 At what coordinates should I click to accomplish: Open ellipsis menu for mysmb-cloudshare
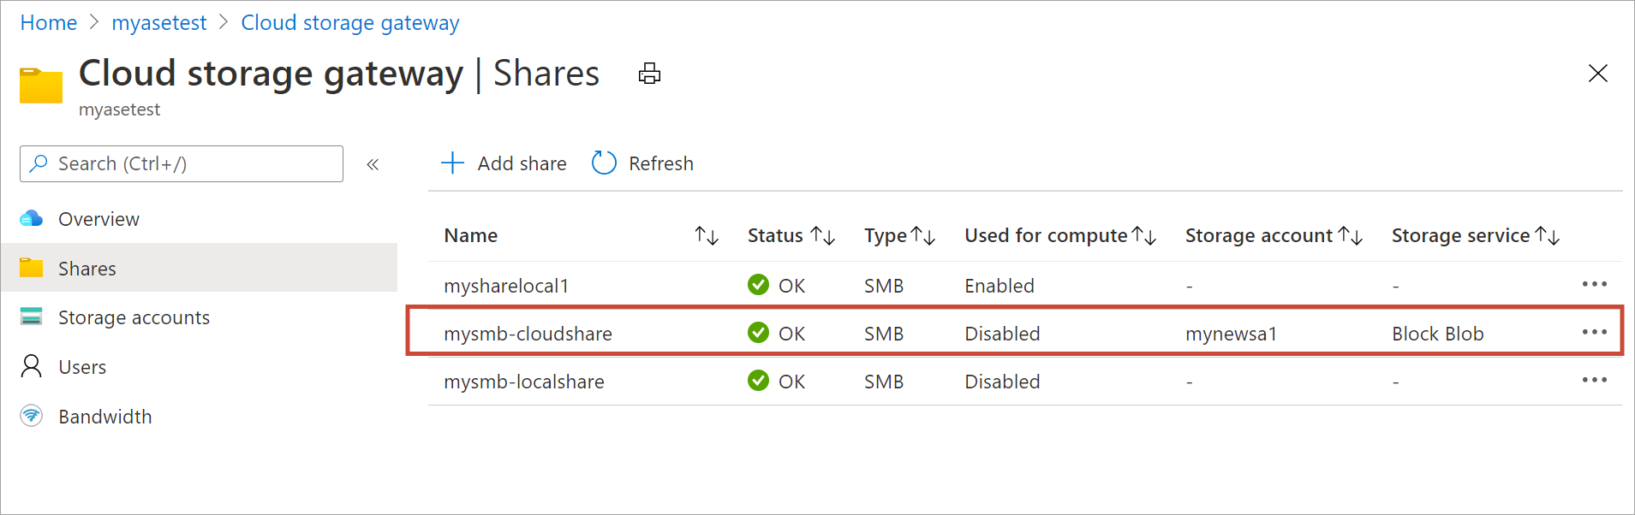click(x=1594, y=332)
